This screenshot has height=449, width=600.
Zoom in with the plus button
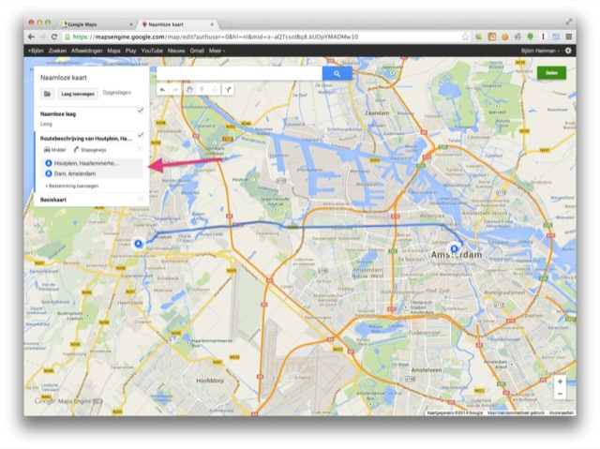point(561,382)
